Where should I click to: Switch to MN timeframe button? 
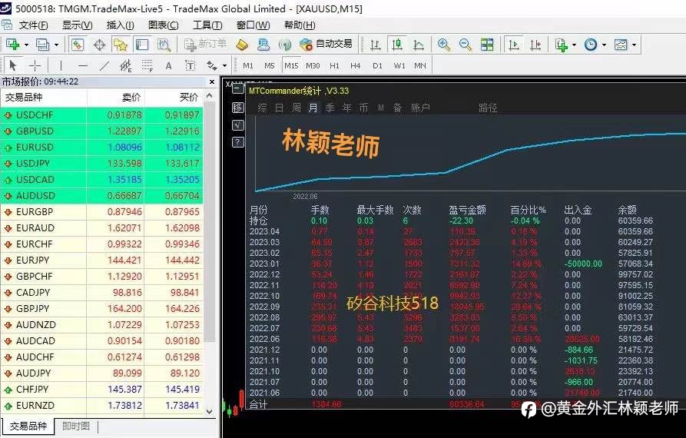click(420, 65)
